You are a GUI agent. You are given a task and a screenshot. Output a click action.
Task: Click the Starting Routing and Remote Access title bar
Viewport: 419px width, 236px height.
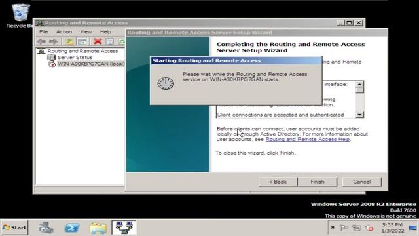236,60
